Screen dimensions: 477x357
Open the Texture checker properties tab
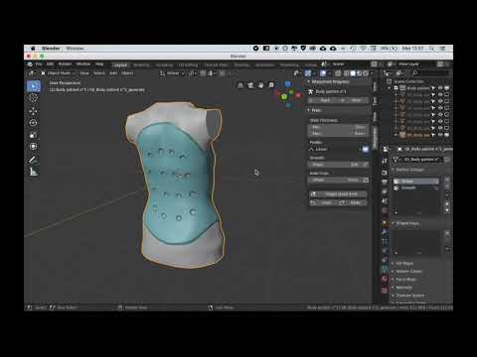[385, 291]
